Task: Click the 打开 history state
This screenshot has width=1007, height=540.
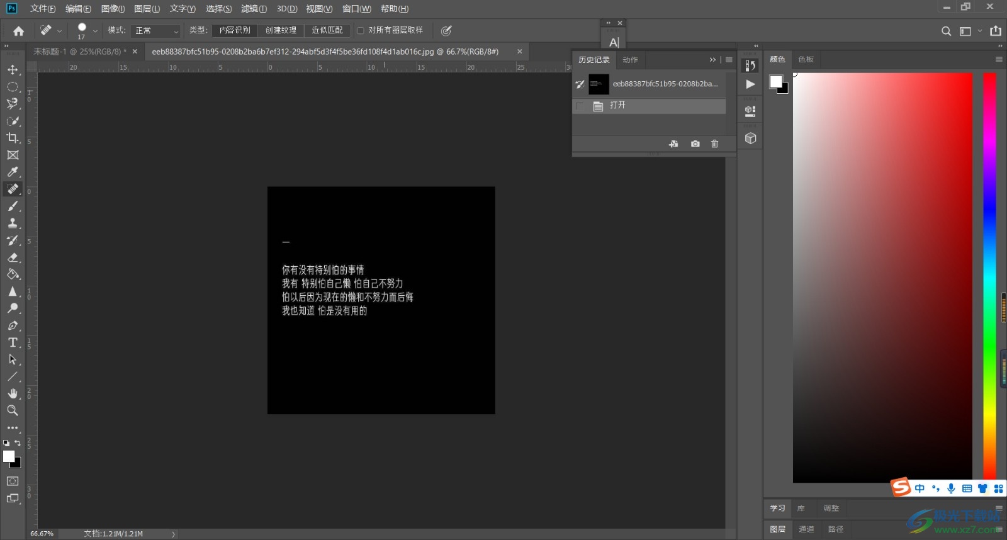Action: (x=649, y=106)
